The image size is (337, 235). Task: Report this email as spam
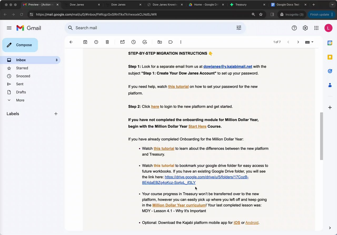(x=96, y=42)
